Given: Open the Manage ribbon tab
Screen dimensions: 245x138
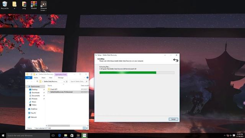Looking at the screenshot, I should point(61,78).
